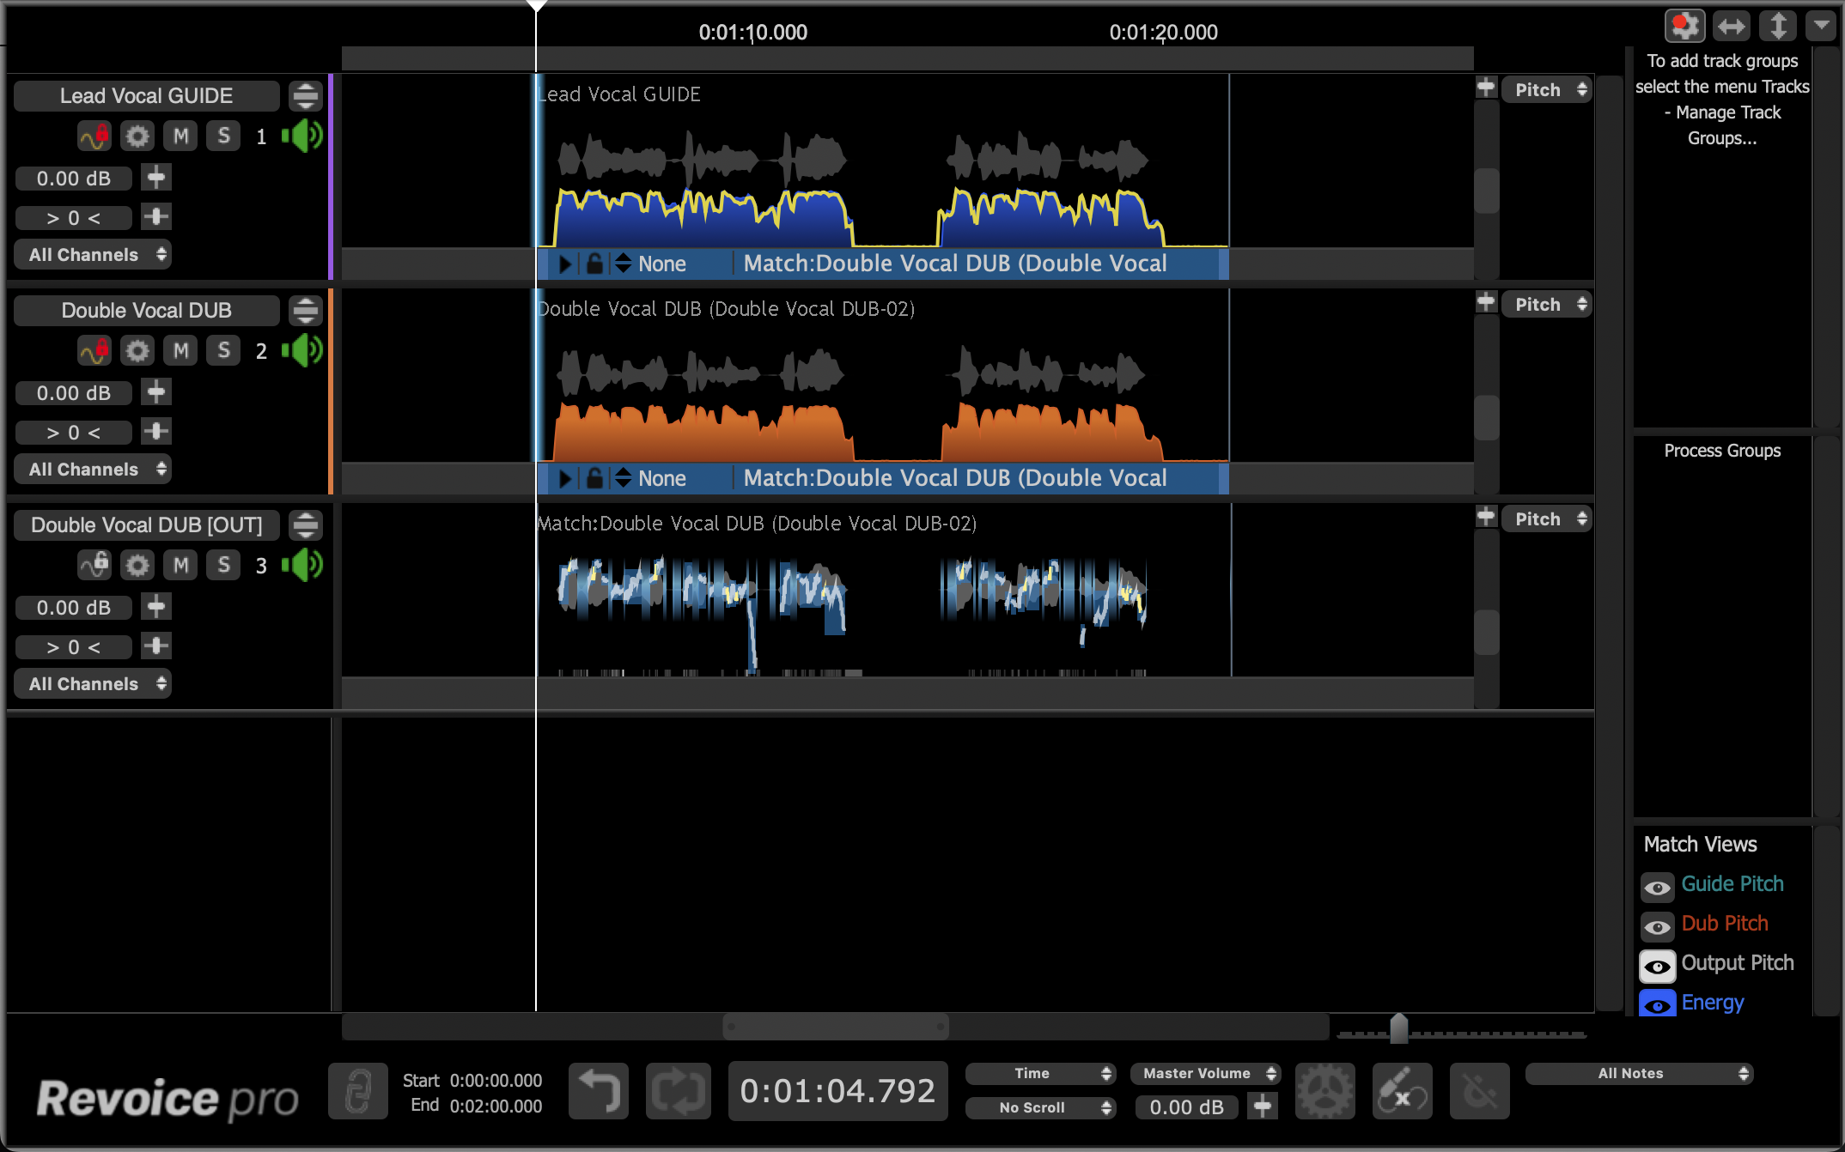Click the Master Volume 0.00 dB field
This screenshot has height=1152, width=1845.
[1186, 1107]
